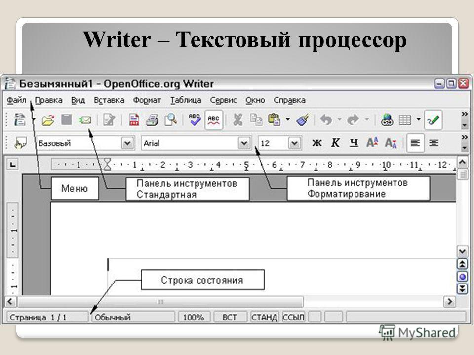Insert a Table with grid icon

(405, 120)
